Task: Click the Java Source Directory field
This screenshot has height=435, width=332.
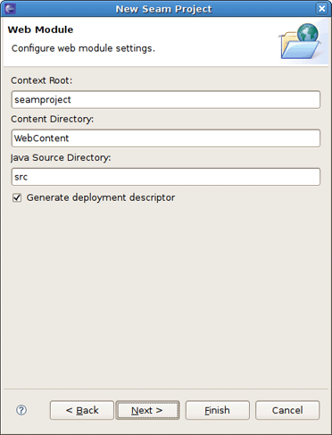Action: coord(166,177)
